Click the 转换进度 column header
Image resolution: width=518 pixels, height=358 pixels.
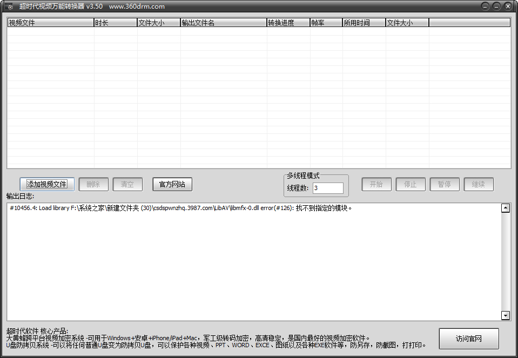tap(288, 23)
